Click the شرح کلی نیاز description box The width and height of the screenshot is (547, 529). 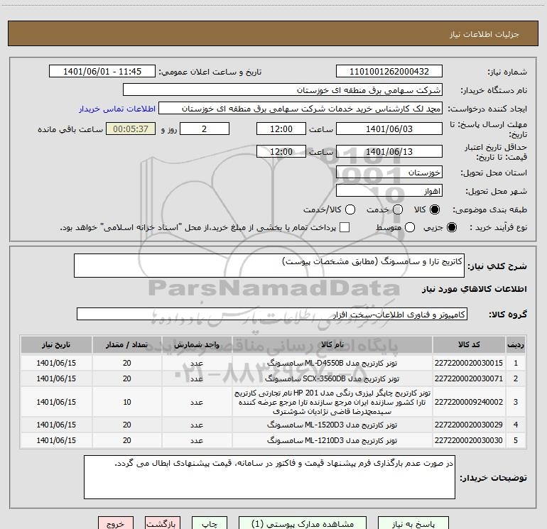tap(269, 266)
